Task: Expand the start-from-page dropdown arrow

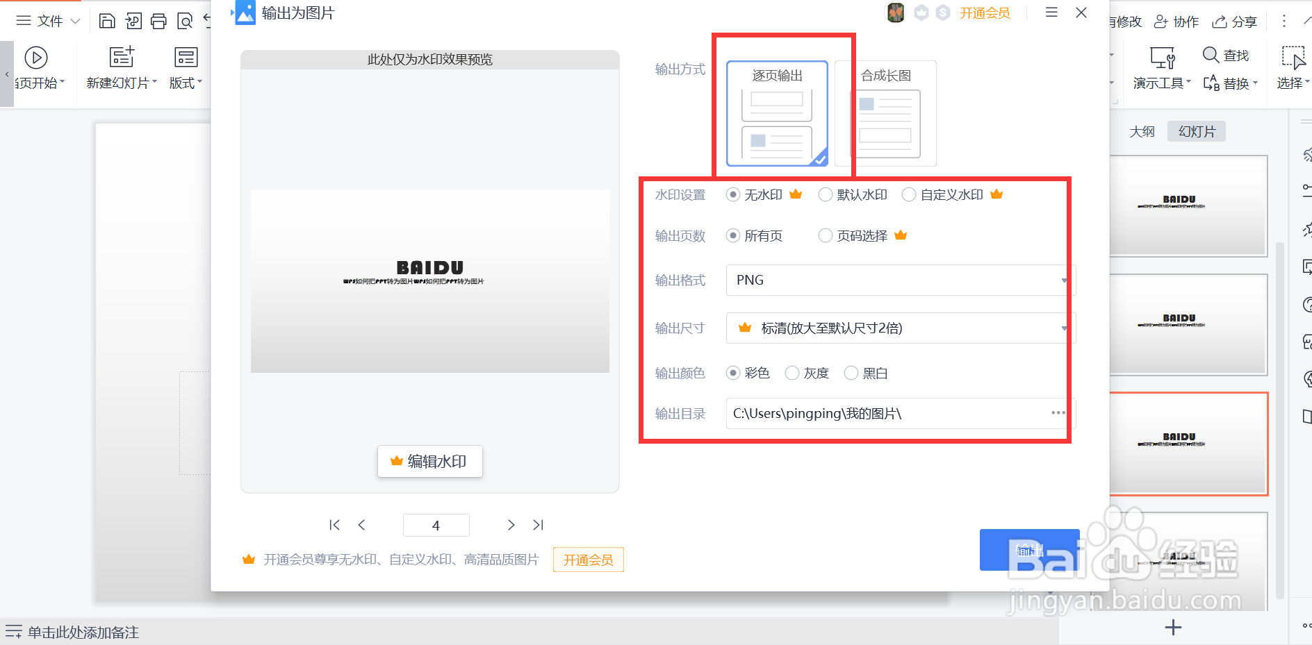Action: [62, 82]
